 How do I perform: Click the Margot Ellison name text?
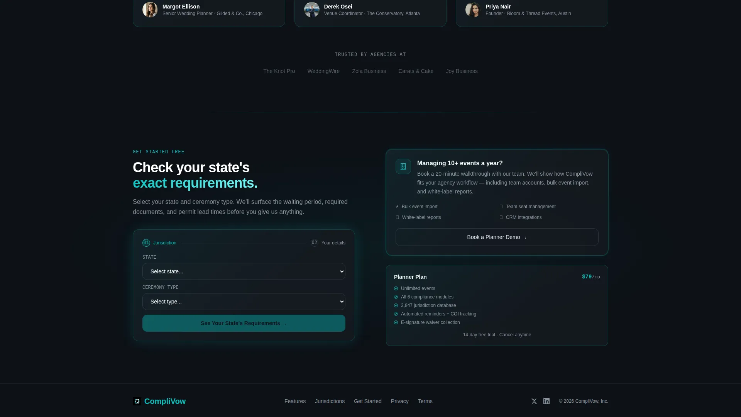click(x=181, y=7)
